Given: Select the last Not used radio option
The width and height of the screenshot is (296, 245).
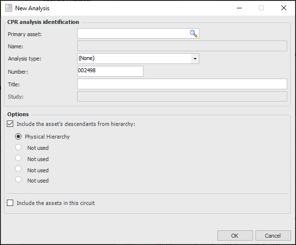Looking at the screenshot, I should [x=19, y=180].
